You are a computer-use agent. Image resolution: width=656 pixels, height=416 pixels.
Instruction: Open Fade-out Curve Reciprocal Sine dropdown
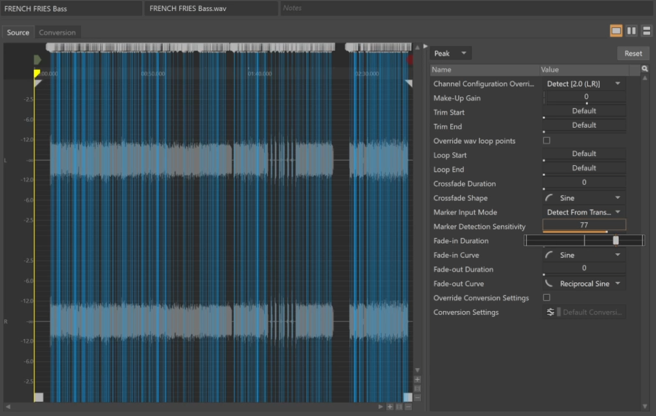coord(584,284)
